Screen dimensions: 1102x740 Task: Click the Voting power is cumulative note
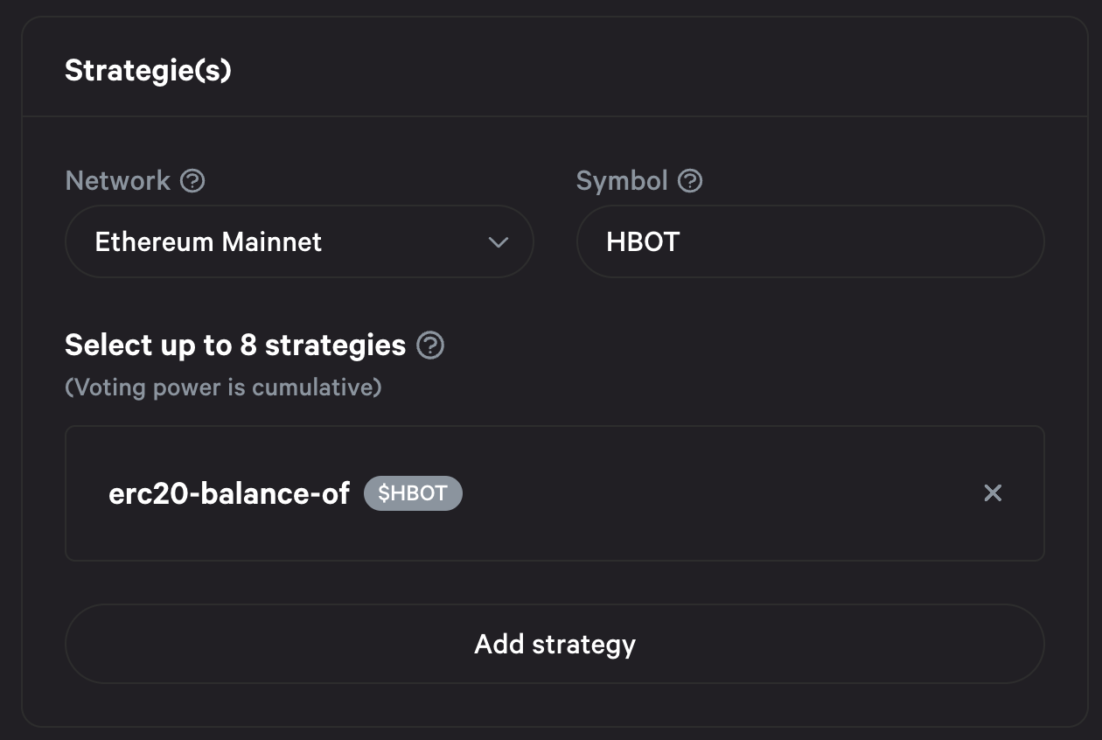[x=223, y=387]
